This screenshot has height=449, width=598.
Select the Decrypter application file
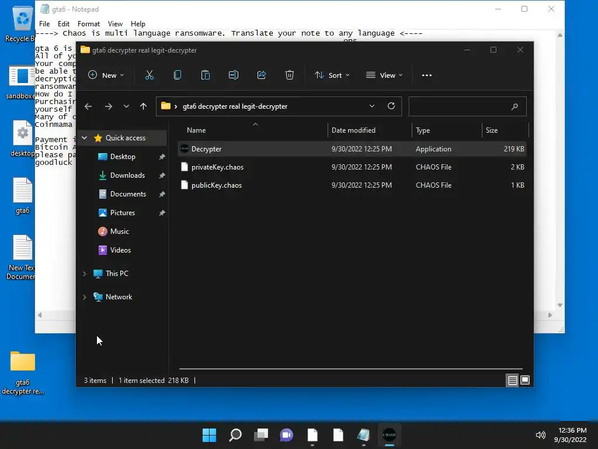pyautogui.click(x=352, y=149)
